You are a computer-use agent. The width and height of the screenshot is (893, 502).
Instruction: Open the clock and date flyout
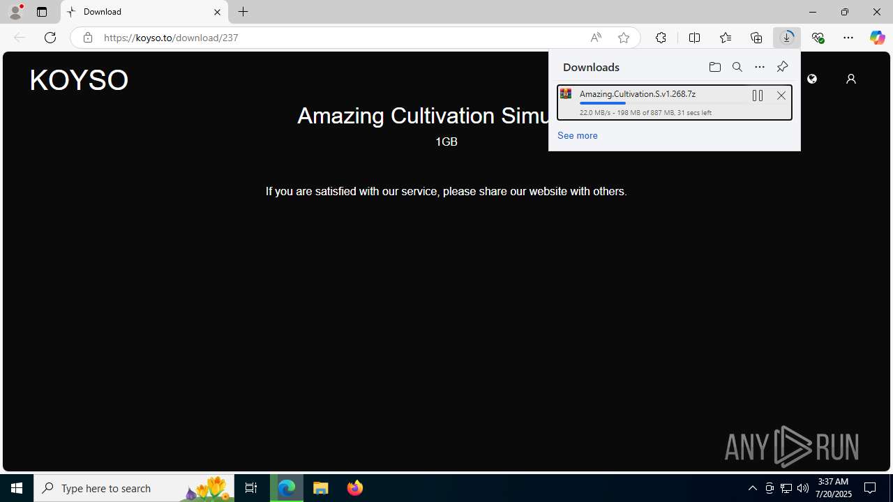tap(834, 488)
